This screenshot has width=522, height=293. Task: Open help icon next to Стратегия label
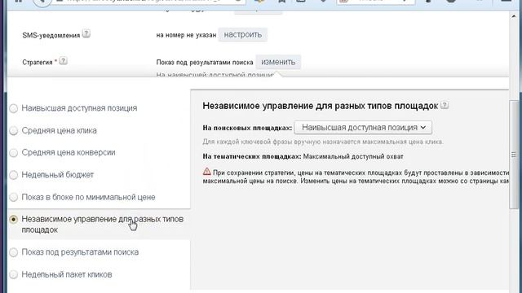tap(64, 61)
